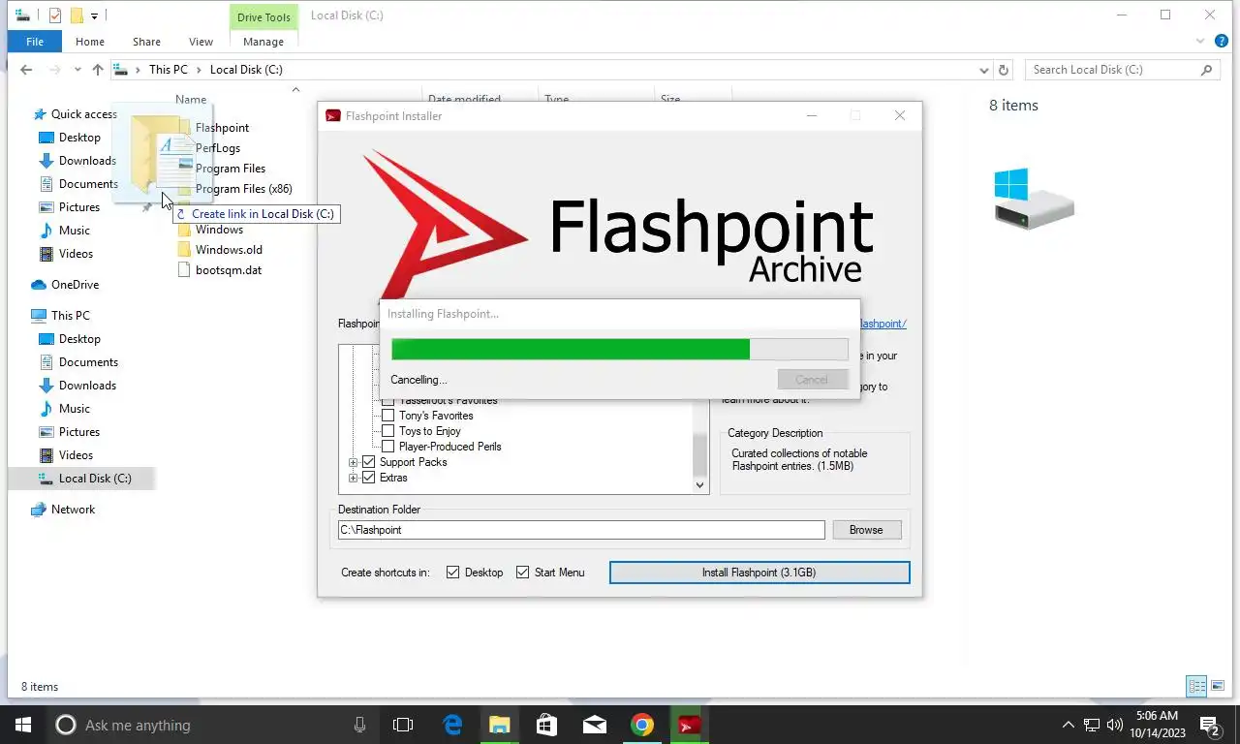Screen dimensions: 1240x744
Task: Check the Player-Produced Perils checkbox
Action: pyautogui.click(x=387, y=447)
